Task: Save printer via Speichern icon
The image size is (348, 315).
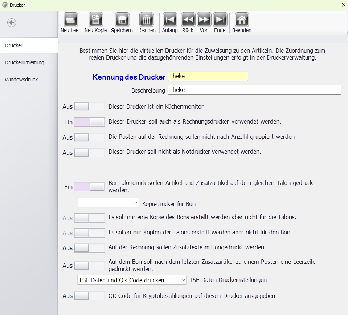Action: point(122,20)
